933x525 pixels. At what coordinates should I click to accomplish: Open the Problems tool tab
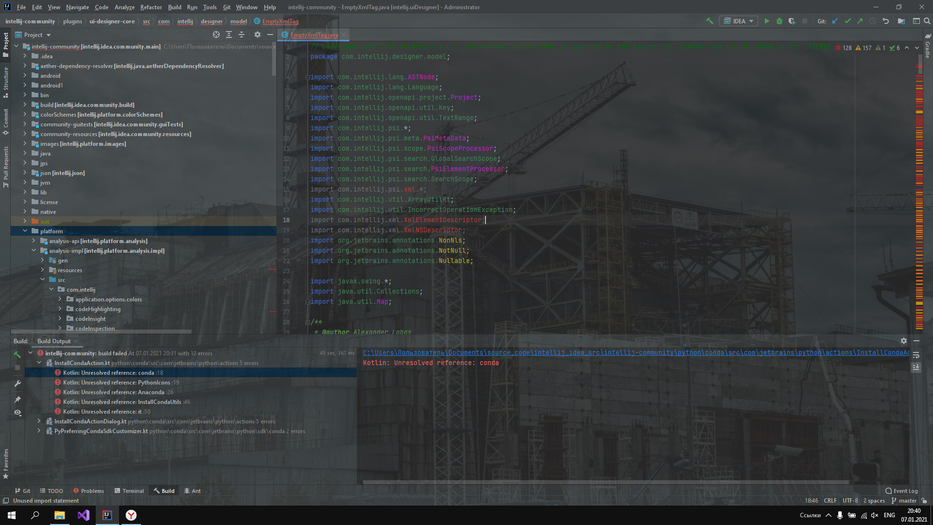(88, 490)
